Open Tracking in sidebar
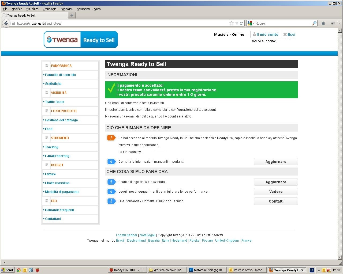Screen dimensions: 343x274 point(51,147)
